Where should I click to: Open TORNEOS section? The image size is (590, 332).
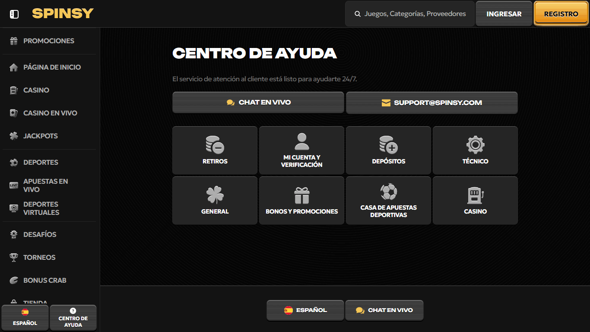click(x=39, y=257)
